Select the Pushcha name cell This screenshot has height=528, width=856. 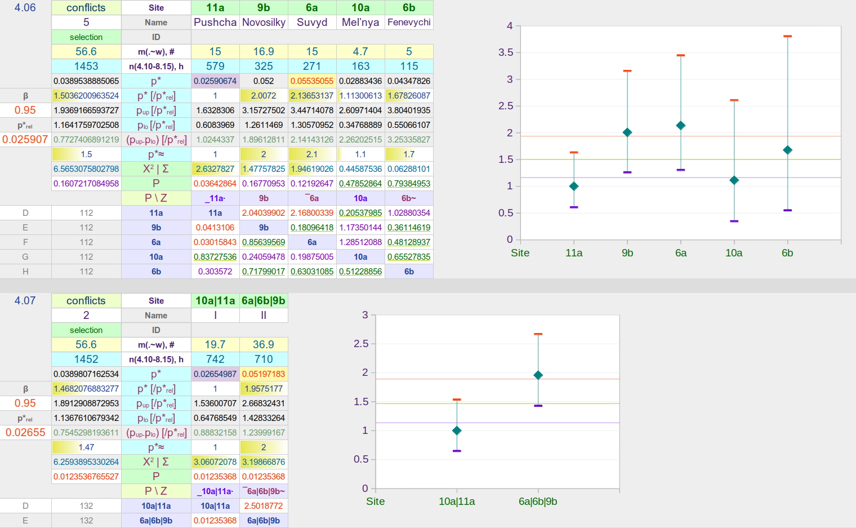(x=215, y=23)
